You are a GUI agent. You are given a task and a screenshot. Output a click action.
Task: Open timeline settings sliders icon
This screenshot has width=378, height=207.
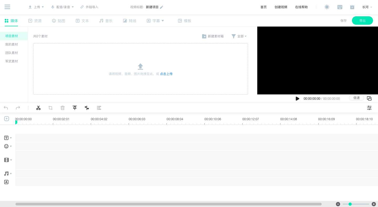coord(369,108)
